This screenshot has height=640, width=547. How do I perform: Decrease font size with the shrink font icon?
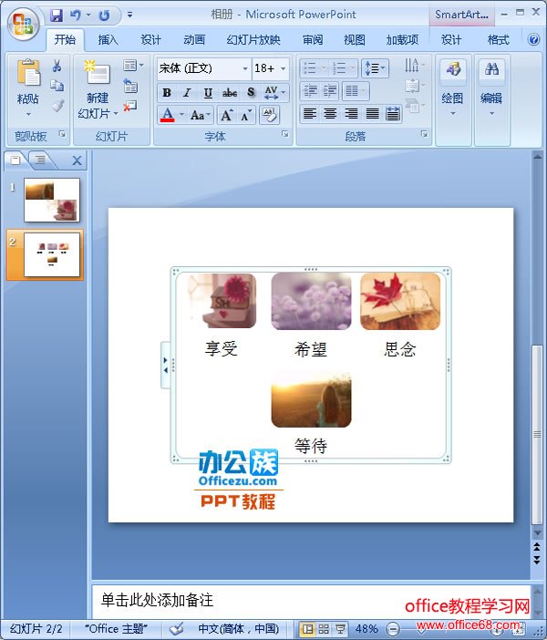[x=246, y=115]
